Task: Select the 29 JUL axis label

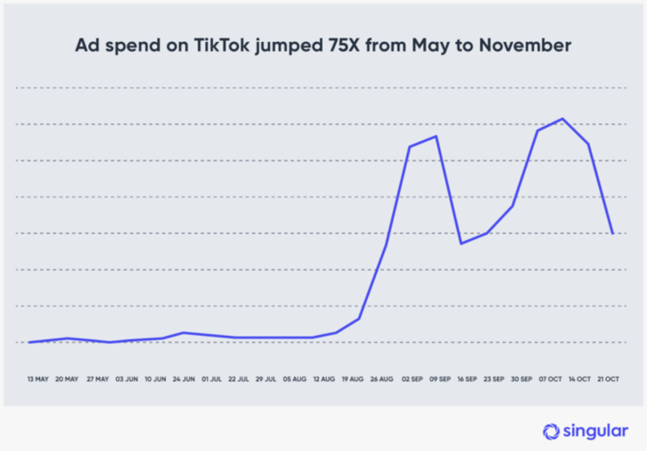Action: (266, 379)
